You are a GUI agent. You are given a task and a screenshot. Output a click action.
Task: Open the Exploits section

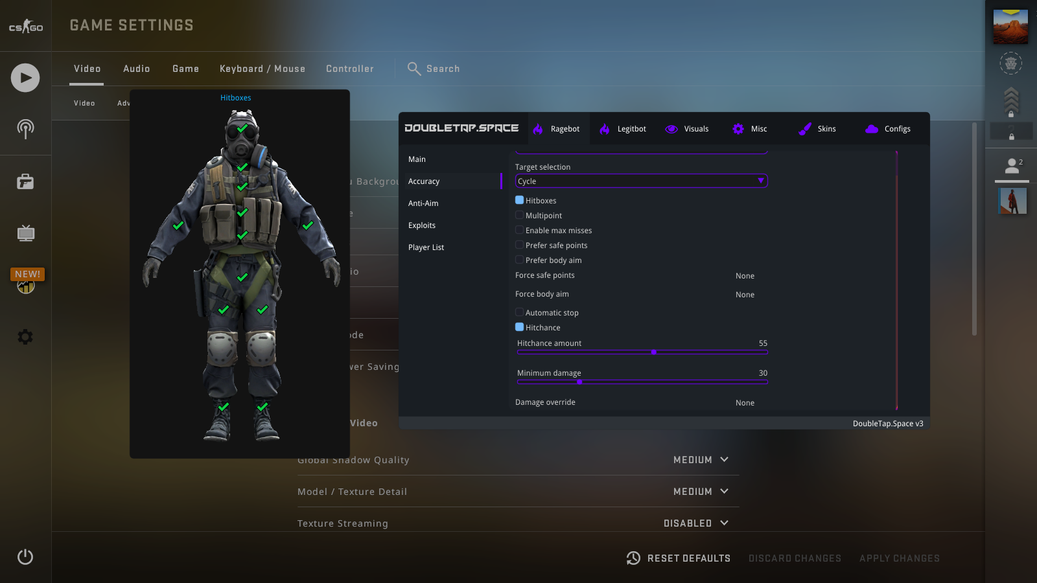(422, 225)
